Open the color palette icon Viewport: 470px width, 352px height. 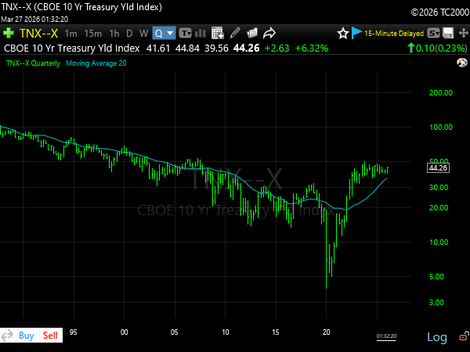point(462,63)
